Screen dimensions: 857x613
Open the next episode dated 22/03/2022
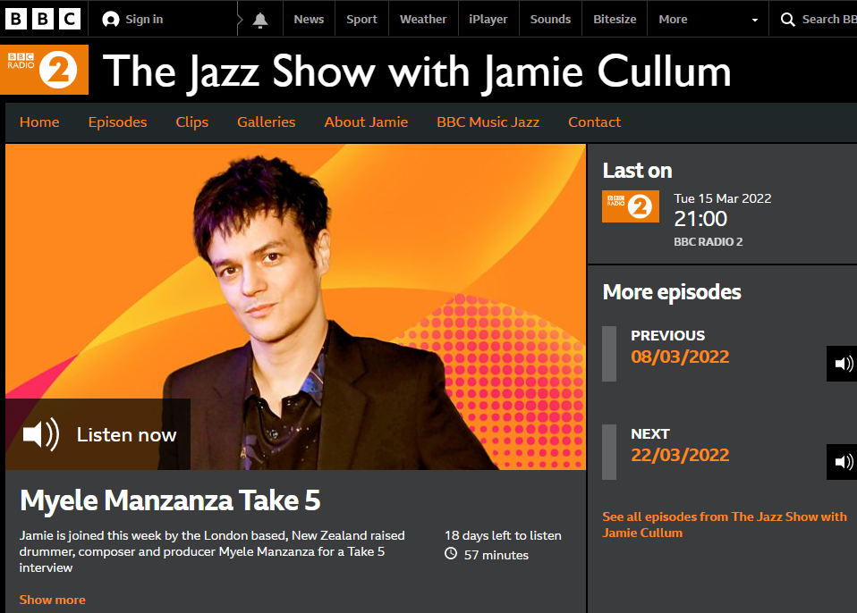click(x=680, y=455)
